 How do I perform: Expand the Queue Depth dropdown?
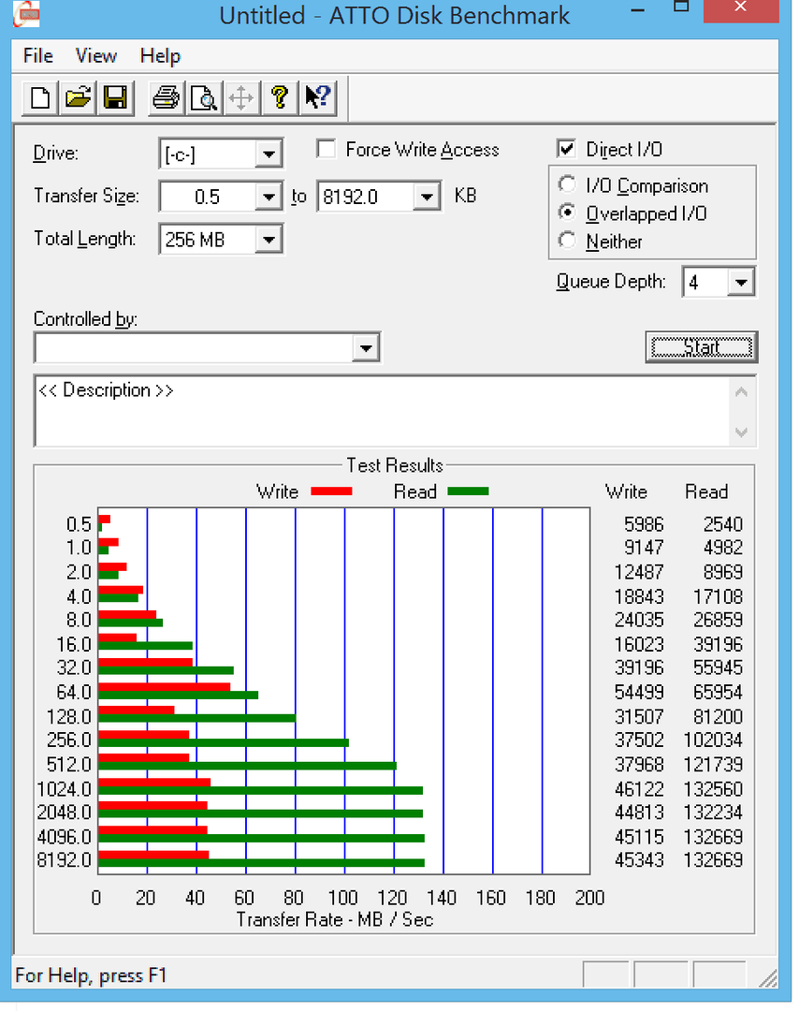coord(741,283)
